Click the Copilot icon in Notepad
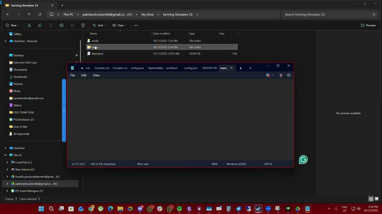 pyautogui.click(x=268, y=75)
